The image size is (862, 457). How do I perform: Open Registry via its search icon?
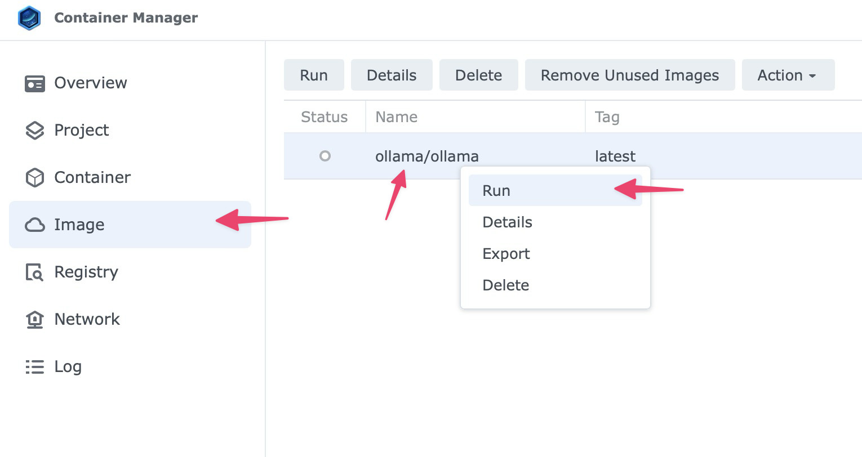click(x=35, y=272)
